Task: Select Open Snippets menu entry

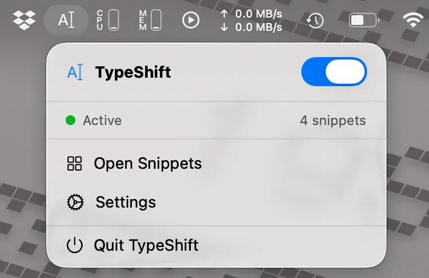Action: tap(216, 163)
